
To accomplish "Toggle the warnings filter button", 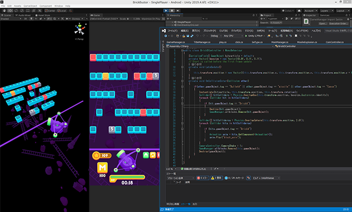I will click(x=216, y=178).
